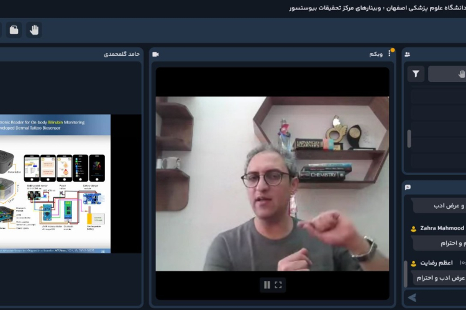Image resolution: width=466 pixels, height=310 pixels.
Task: Click the وبکم panel title
Action: (x=375, y=54)
